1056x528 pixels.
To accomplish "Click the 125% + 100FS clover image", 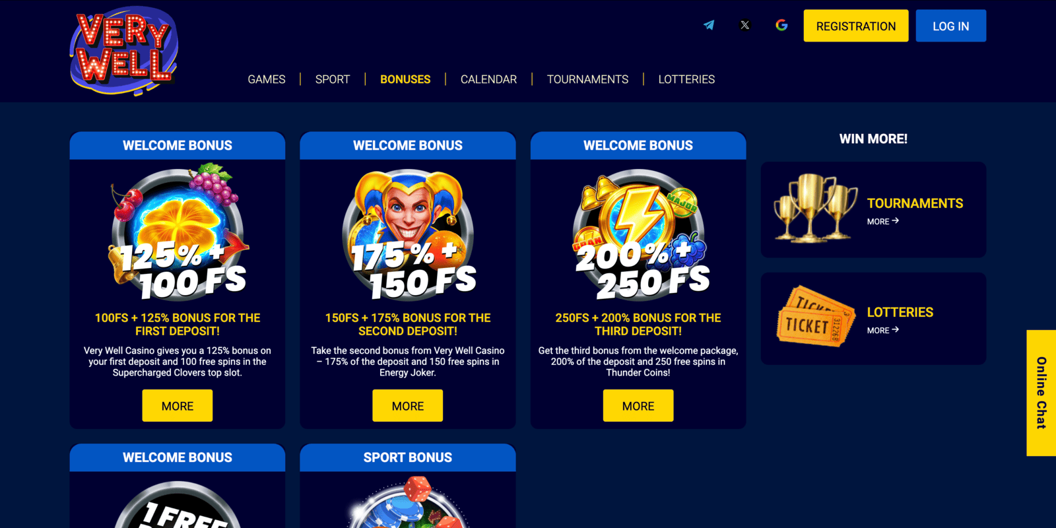I will [178, 232].
